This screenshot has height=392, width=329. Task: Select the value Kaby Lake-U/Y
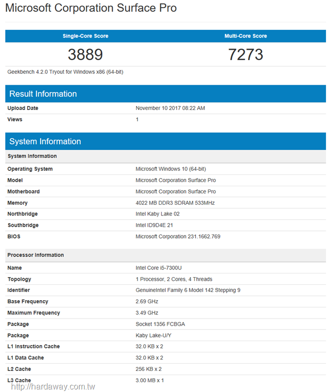click(154, 336)
